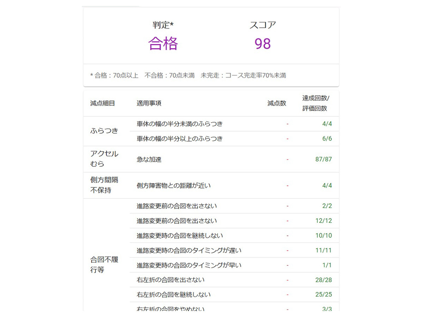Select the 減点数 column header
Viewport: 423px width, 317px height.
[277, 104]
